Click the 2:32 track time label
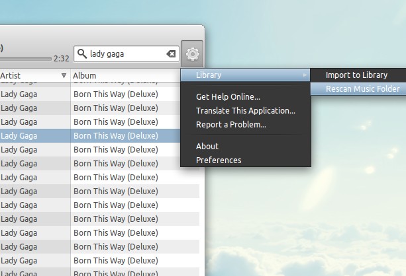This screenshot has height=276, width=406. click(x=62, y=59)
